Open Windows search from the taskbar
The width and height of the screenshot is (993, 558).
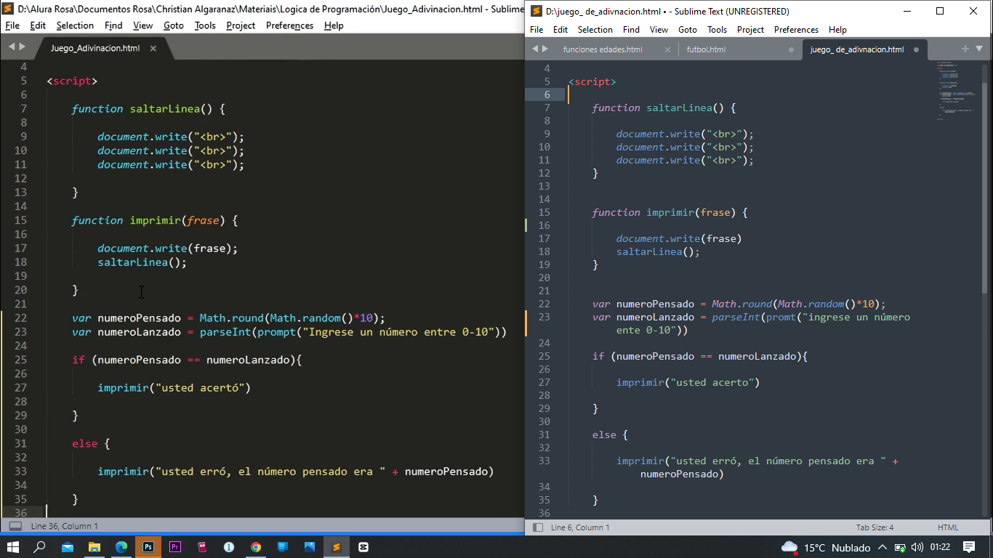click(41, 547)
